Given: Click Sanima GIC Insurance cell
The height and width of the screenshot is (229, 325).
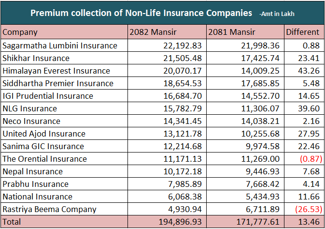Looking at the screenshot, I should click(43, 146).
